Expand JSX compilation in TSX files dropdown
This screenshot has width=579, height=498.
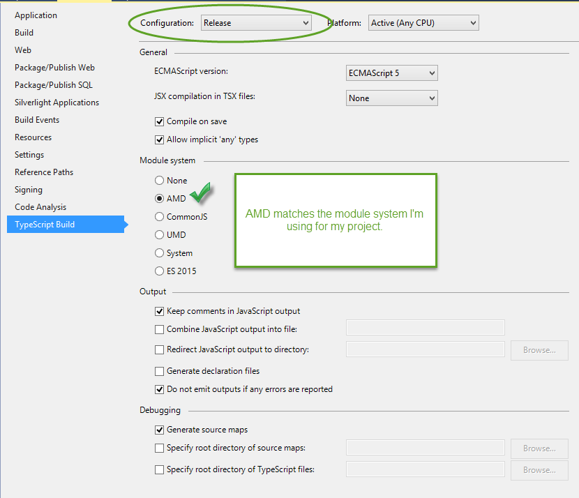pyautogui.click(x=392, y=98)
